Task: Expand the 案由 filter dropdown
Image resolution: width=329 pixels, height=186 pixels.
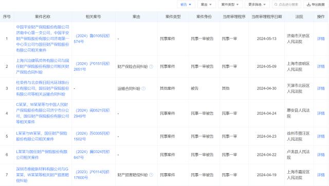Action: click(206, 5)
